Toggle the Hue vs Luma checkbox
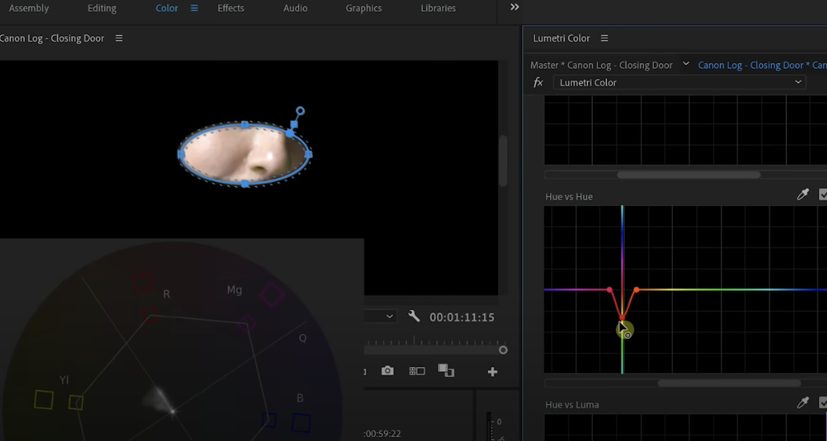The width and height of the screenshot is (827, 441). 823,403
